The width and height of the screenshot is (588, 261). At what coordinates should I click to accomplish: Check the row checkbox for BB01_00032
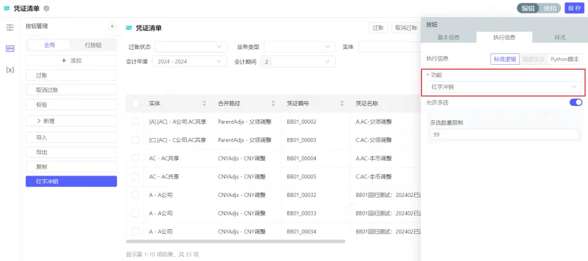click(135, 195)
